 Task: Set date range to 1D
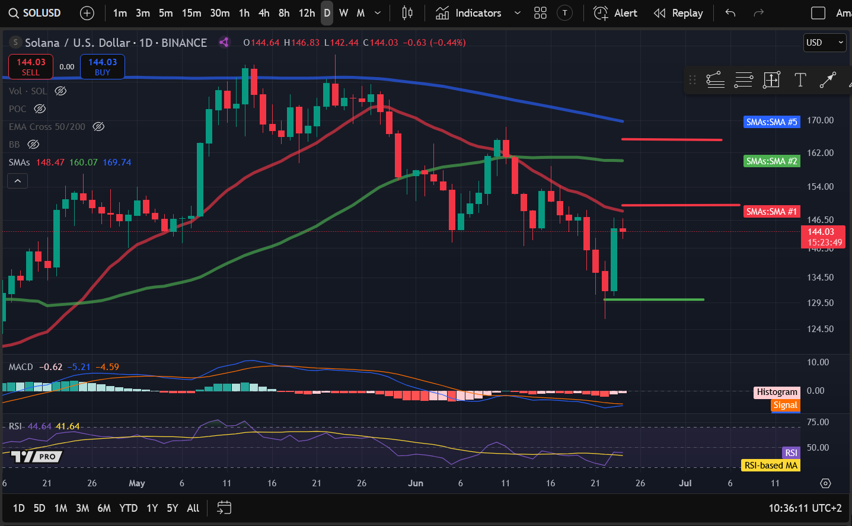pyautogui.click(x=19, y=508)
